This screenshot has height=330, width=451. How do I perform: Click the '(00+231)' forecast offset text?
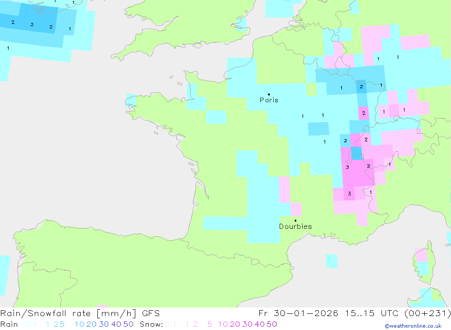pyautogui.click(x=428, y=313)
